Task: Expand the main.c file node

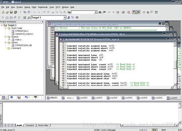Action: pos(9,39)
